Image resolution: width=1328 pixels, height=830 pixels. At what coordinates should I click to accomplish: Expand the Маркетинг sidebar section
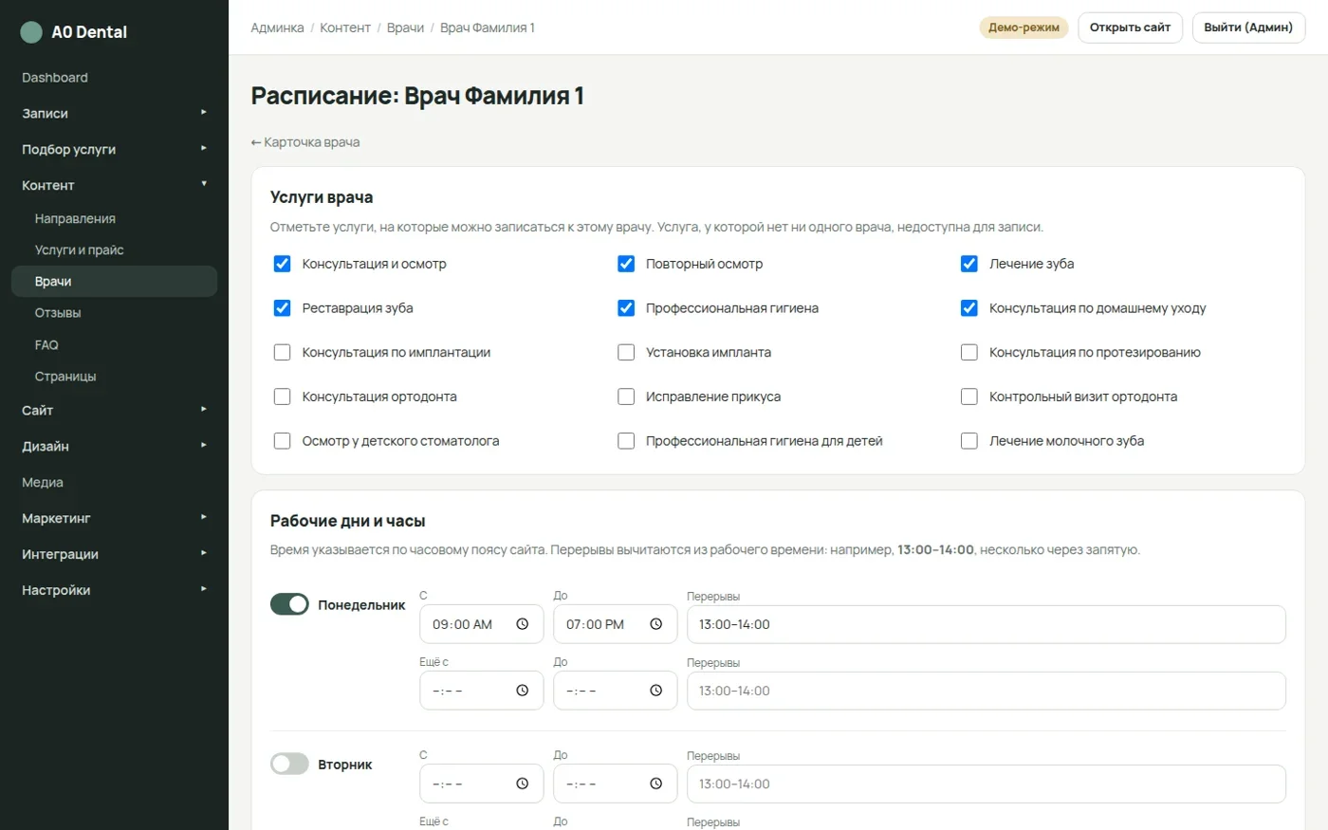point(114,518)
